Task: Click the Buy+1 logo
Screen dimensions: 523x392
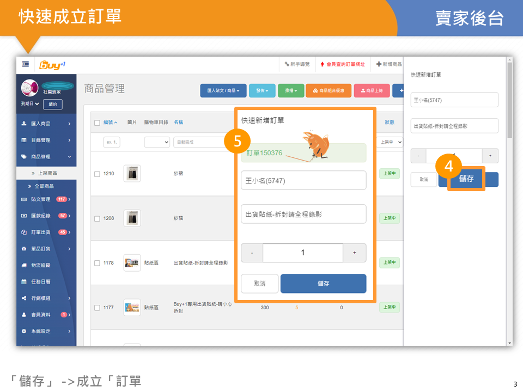Action: coord(52,65)
